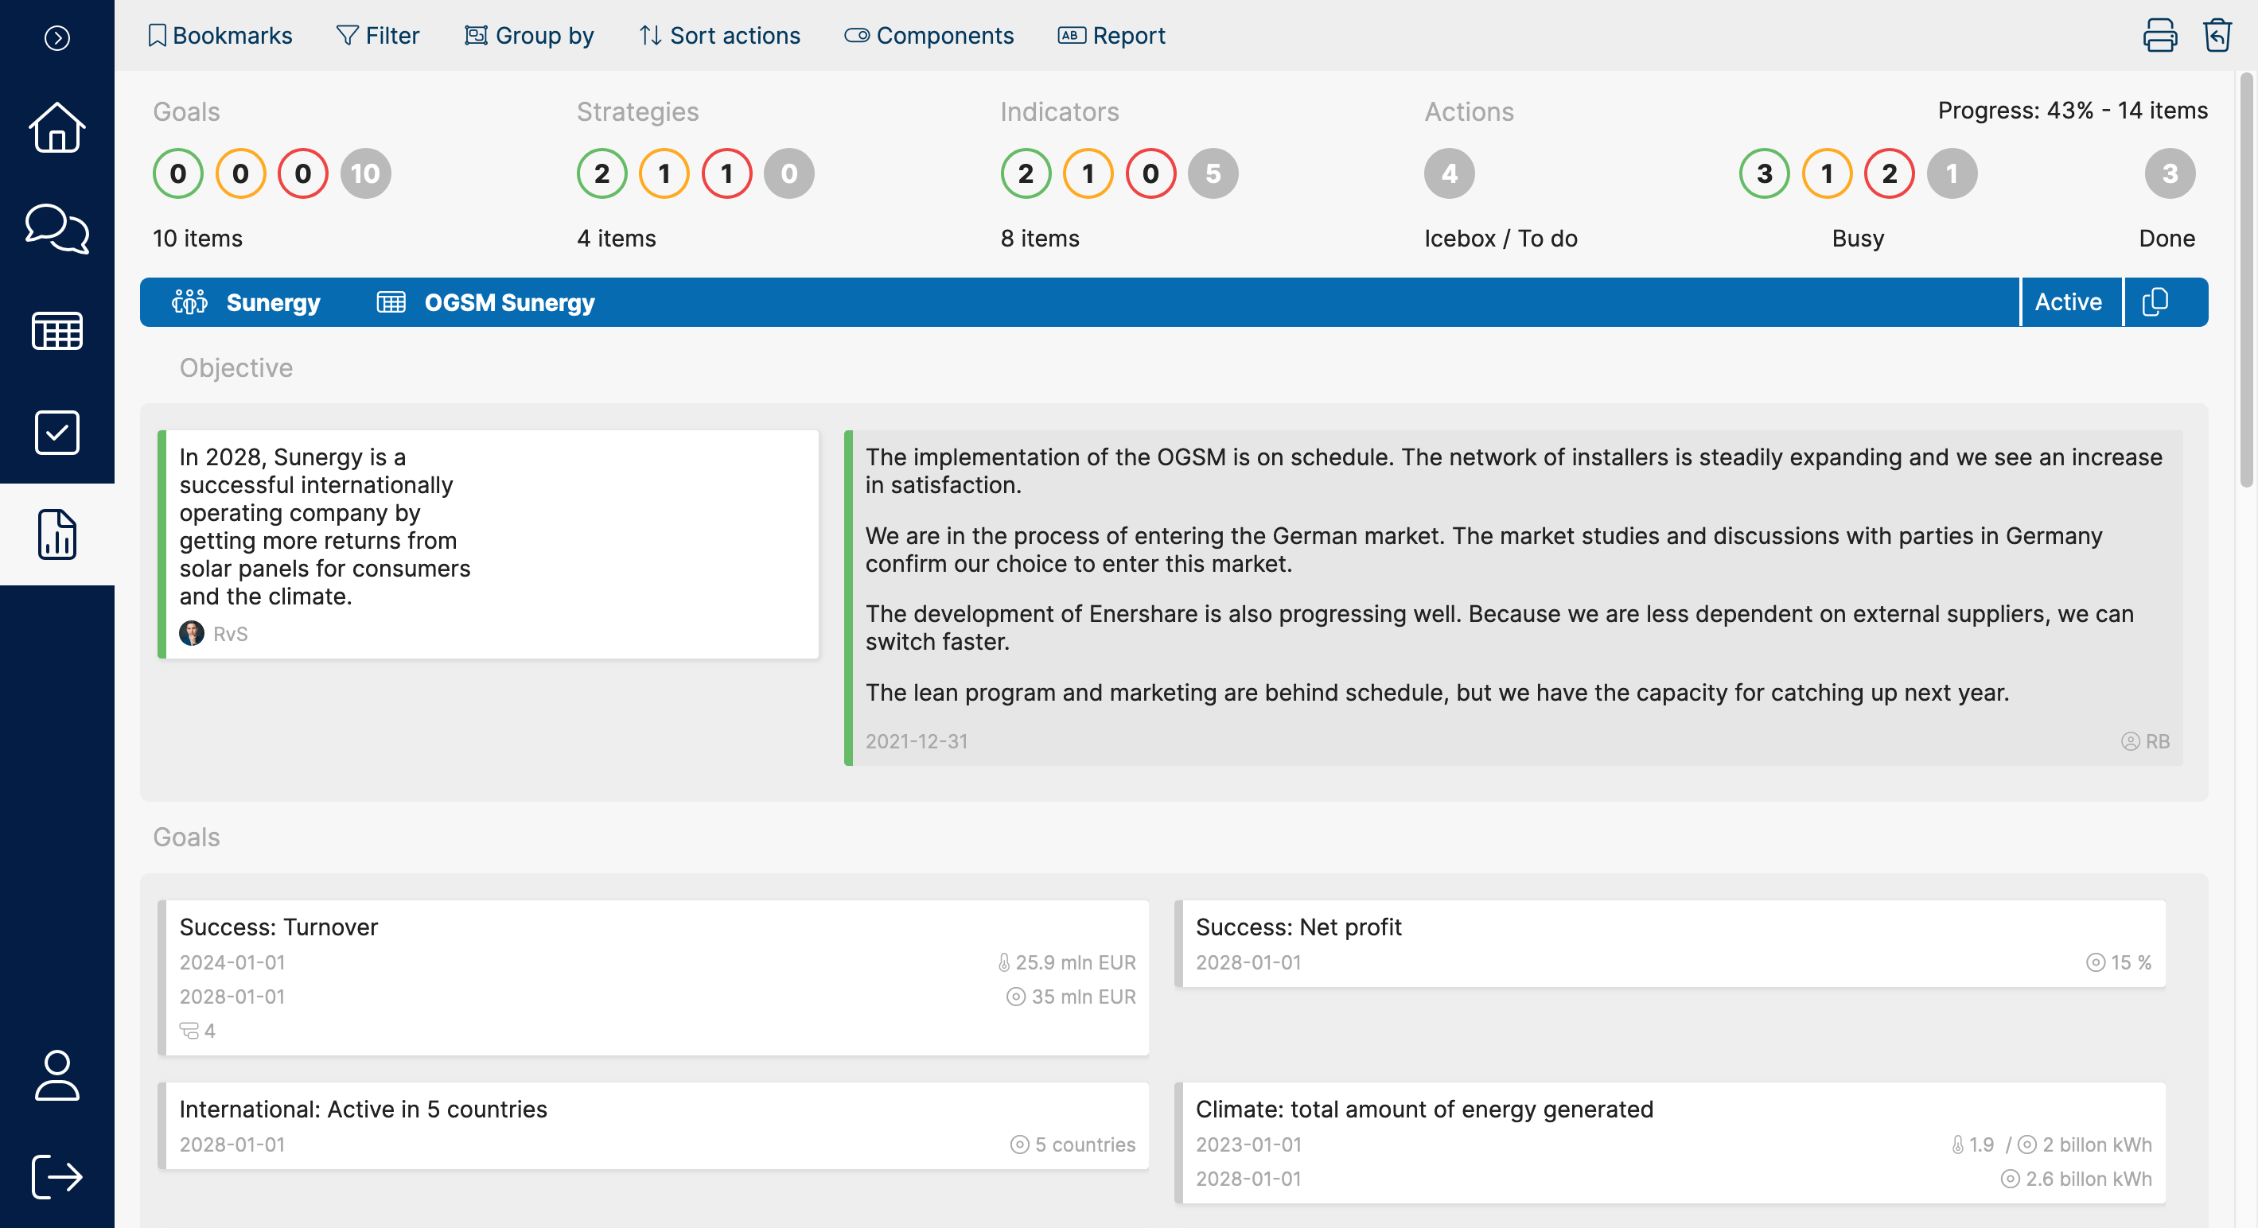Click the trash restore icon
The height and width of the screenshot is (1228, 2258).
pos(2217,36)
